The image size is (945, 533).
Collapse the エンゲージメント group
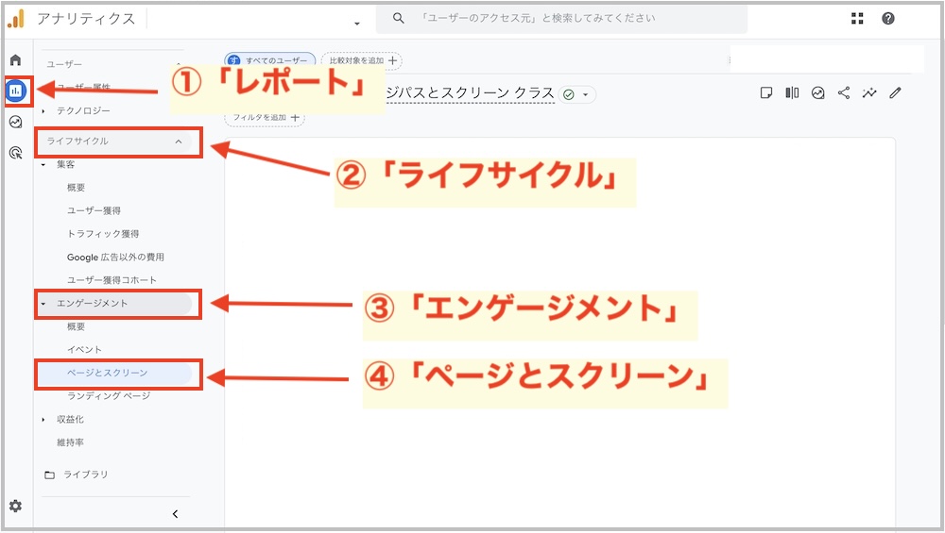pyautogui.click(x=43, y=304)
